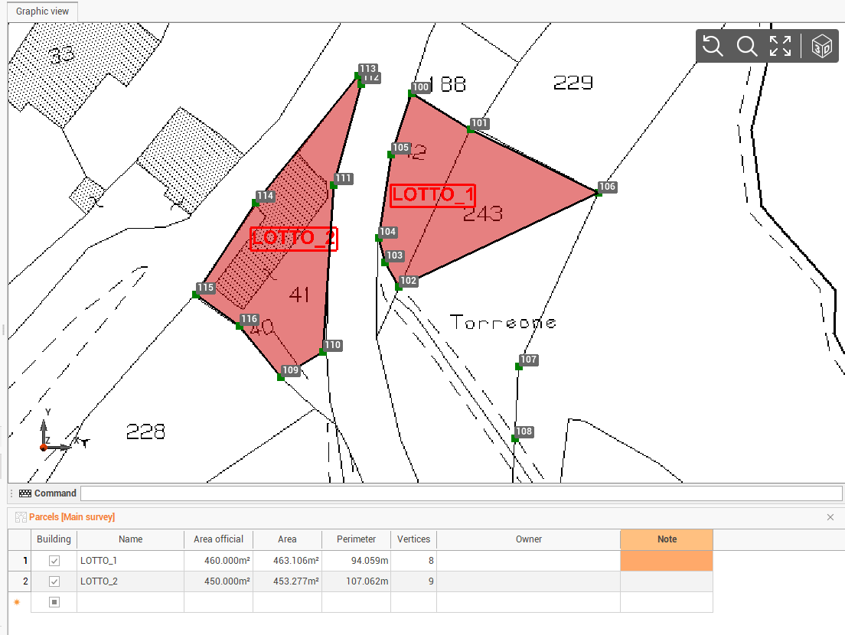Select survey point marker 109

pos(281,376)
